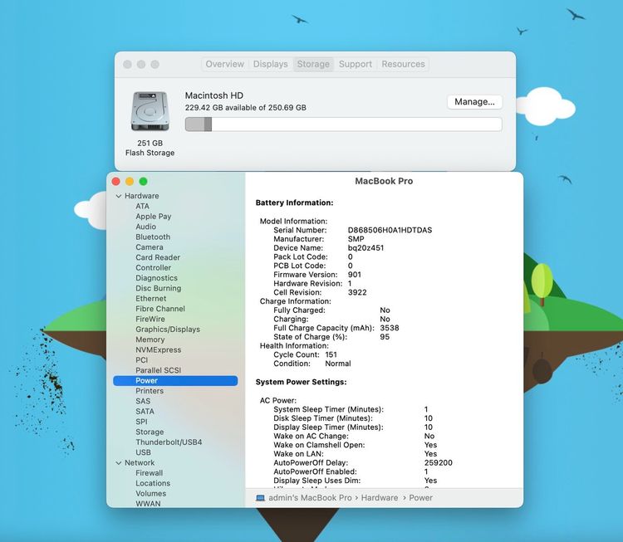Click the System Power Settings heading
Image resolution: width=623 pixels, height=542 pixels.
pyautogui.click(x=302, y=382)
